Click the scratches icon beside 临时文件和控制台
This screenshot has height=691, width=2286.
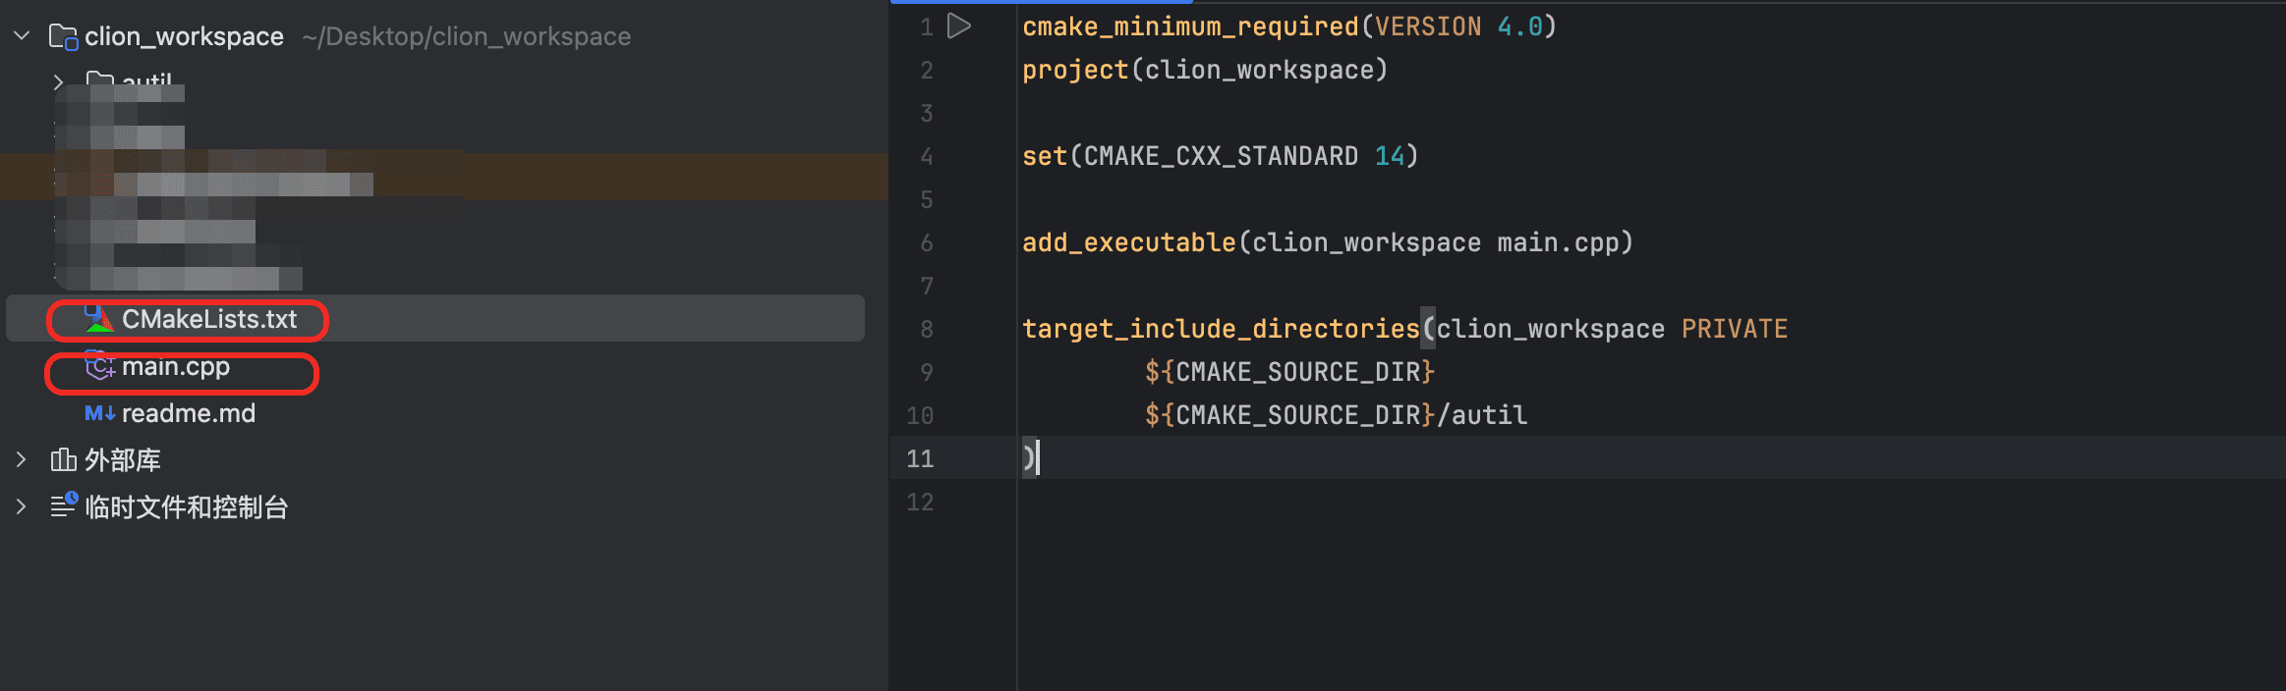(63, 506)
